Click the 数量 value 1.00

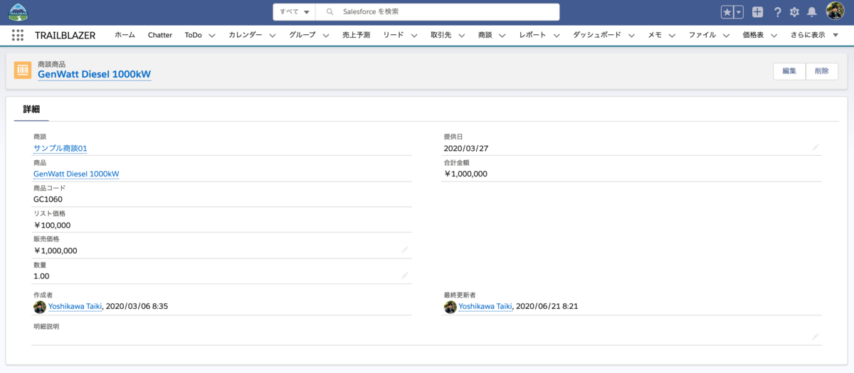(x=42, y=275)
